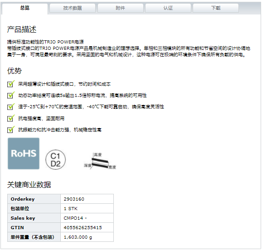
Task: Click the checkmark beside the vibration resistance advantage
Action: (x=11, y=130)
